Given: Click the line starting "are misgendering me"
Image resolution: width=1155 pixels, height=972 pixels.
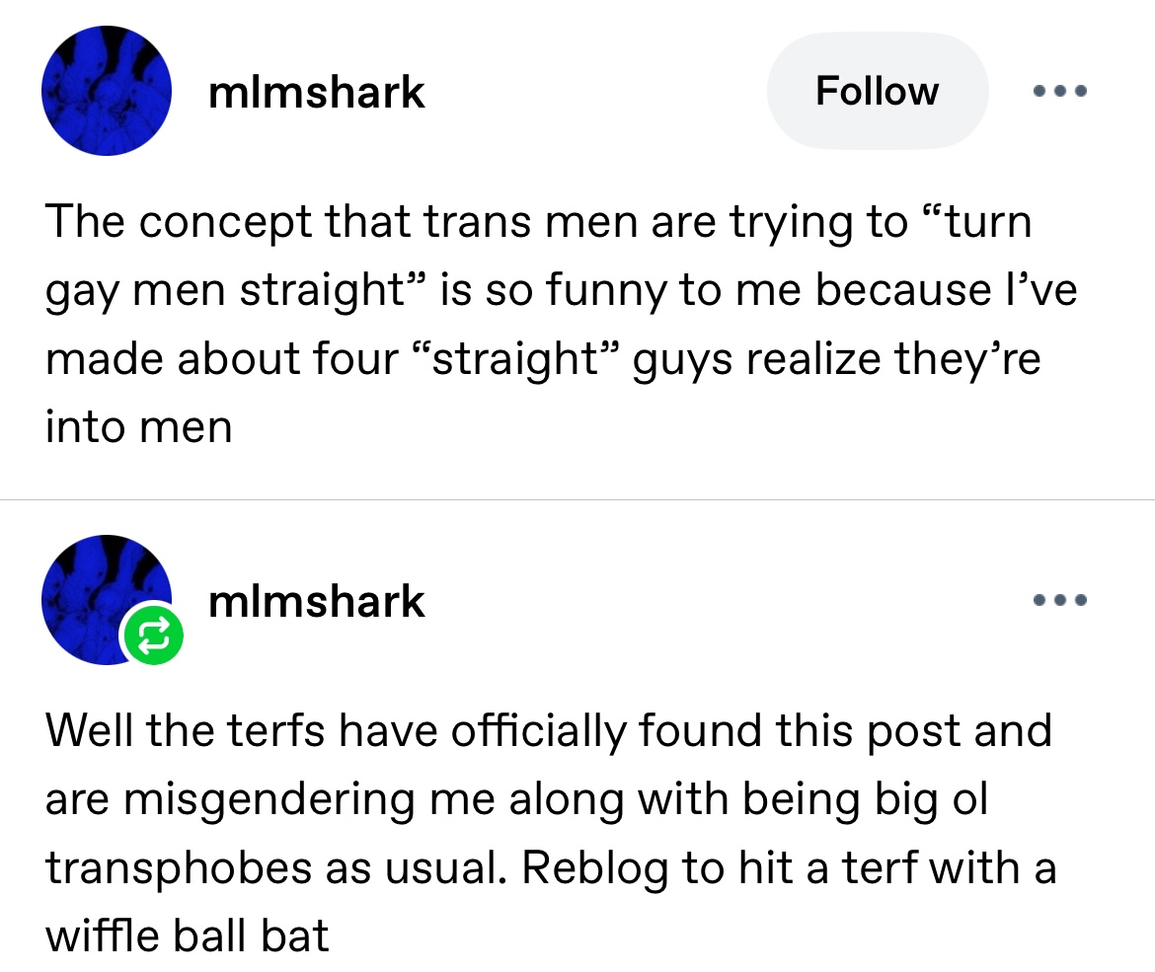Looking at the screenshot, I should pos(516,799).
